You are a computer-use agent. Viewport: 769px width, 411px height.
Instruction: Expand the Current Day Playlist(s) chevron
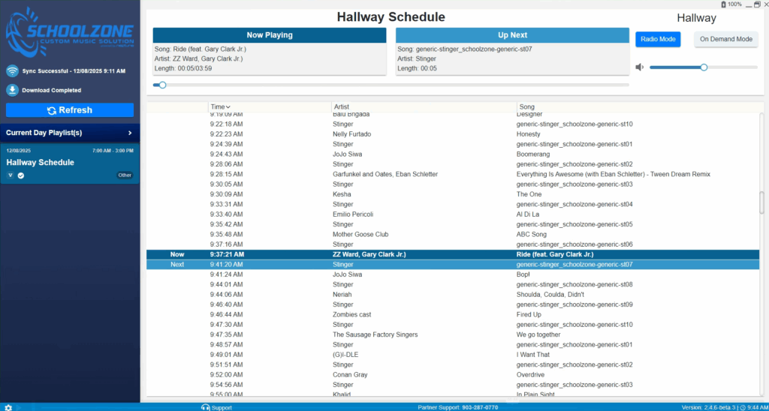[130, 133]
